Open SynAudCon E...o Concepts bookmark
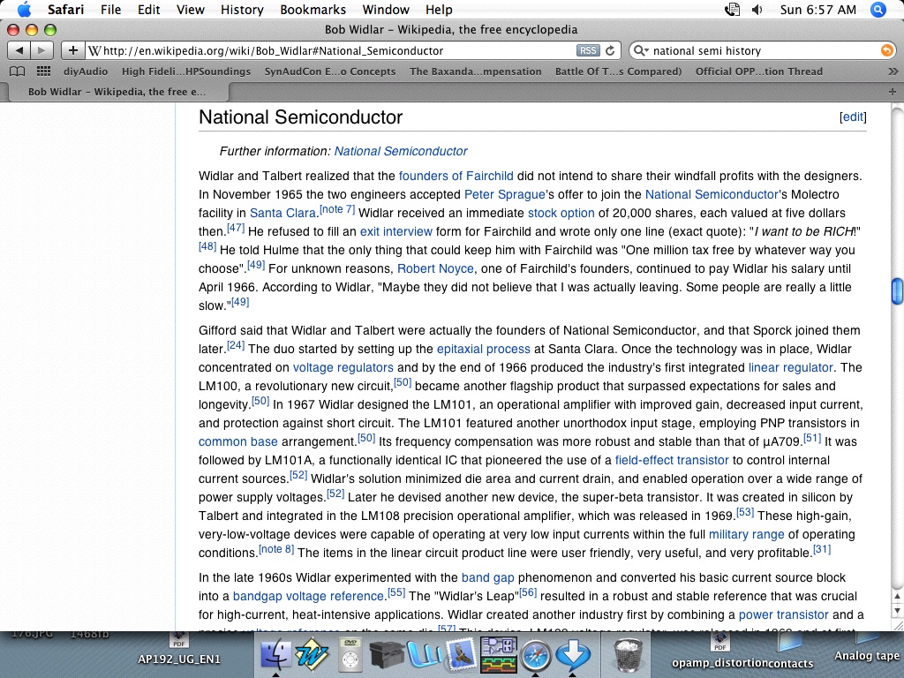The image size is (904, 678). 330,72
